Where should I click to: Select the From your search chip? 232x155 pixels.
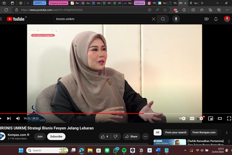[x=176, y=132]
